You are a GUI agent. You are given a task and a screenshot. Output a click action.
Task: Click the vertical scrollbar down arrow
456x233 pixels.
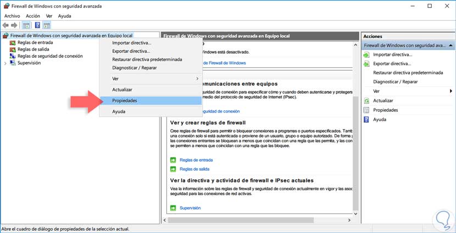[355, 213]
